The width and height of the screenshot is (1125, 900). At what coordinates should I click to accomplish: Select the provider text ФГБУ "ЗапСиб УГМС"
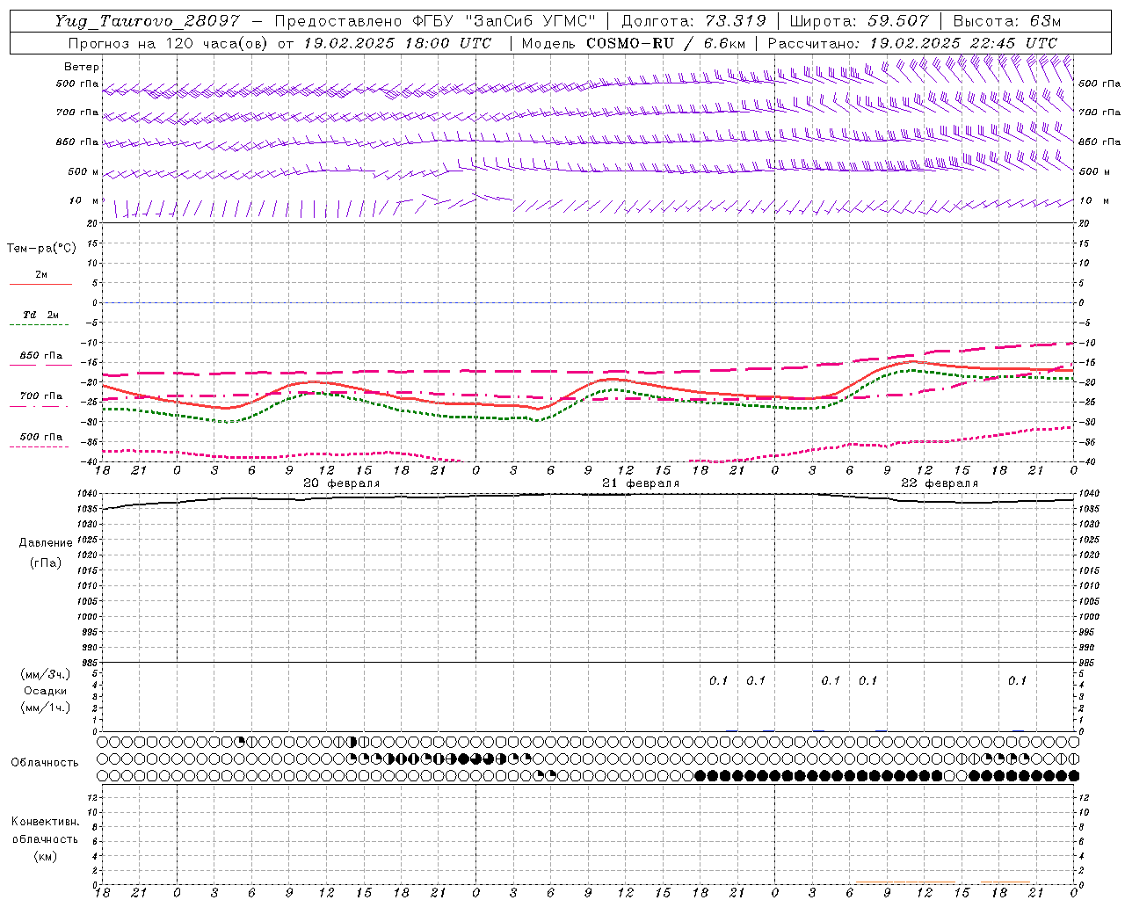(x=506, y=21)
